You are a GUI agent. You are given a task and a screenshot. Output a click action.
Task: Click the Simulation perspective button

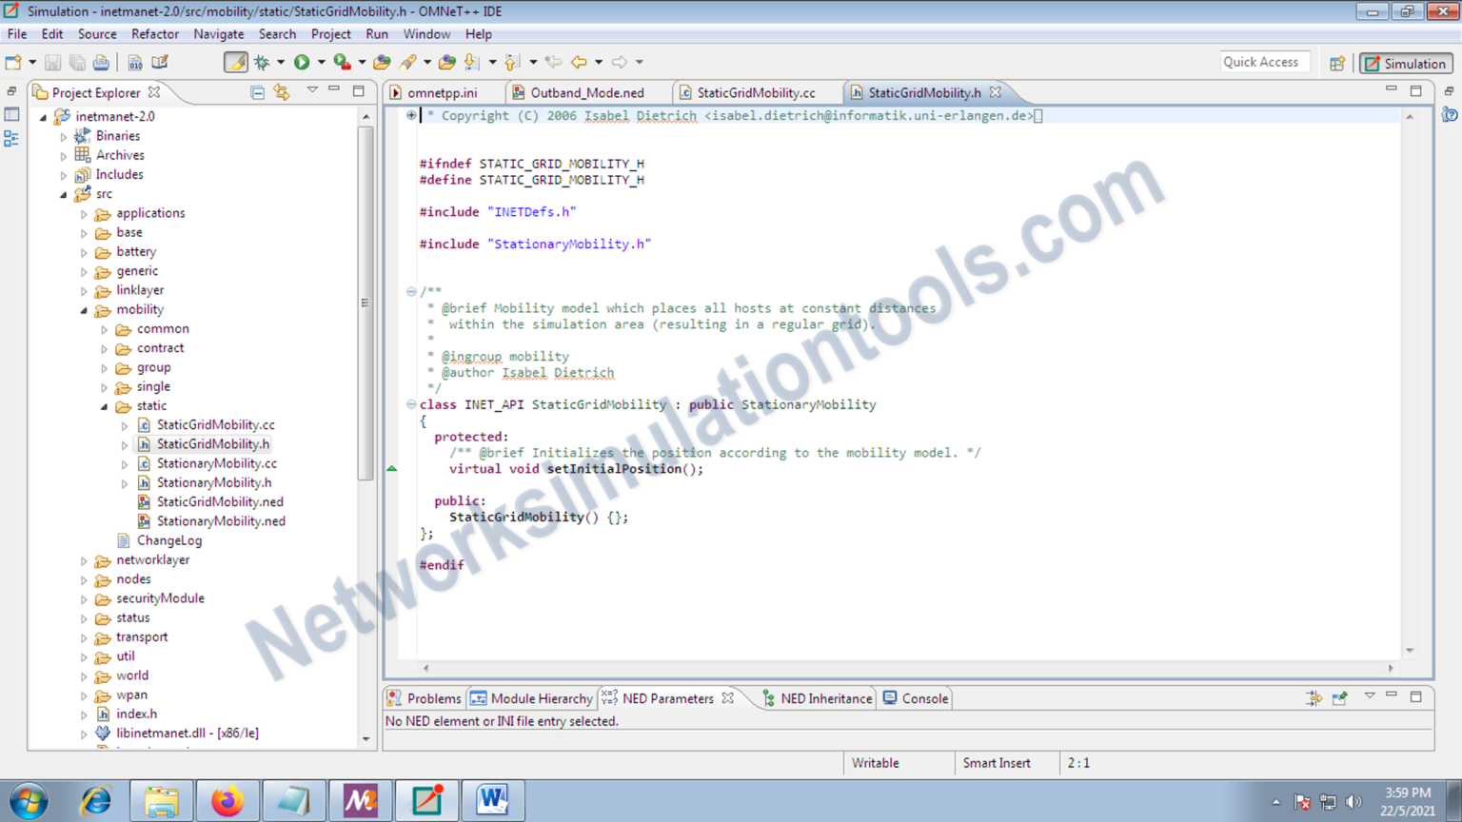[x=1406, y=63]
